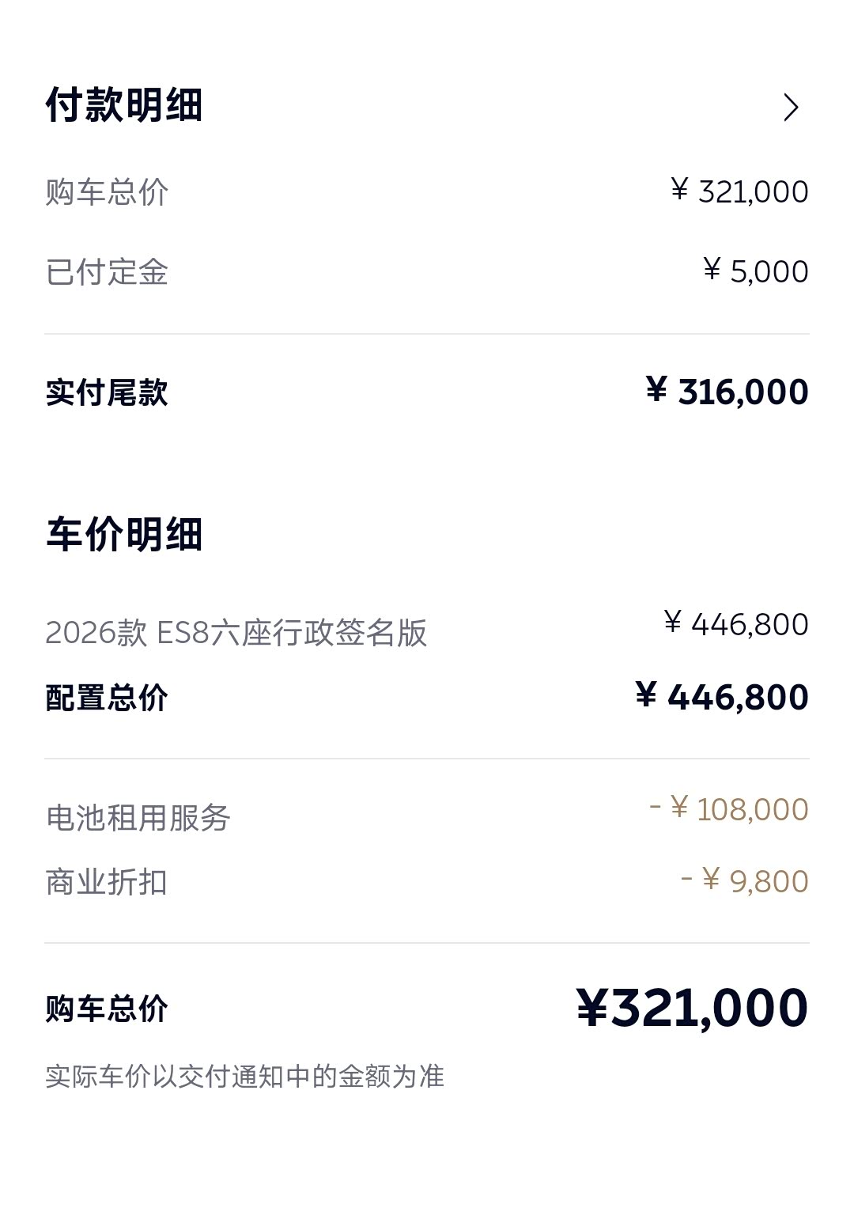Tap the -¥108,000 battery rental deduction
The height and width of the screenshot is (1219, 854).
[729, 809]
